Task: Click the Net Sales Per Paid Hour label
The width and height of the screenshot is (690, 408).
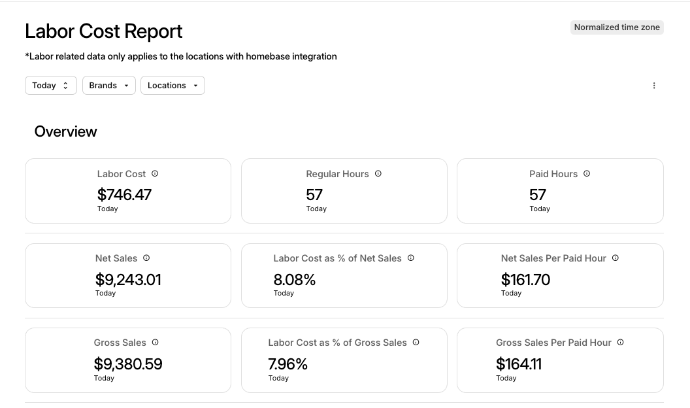Action: click(553, 258)
